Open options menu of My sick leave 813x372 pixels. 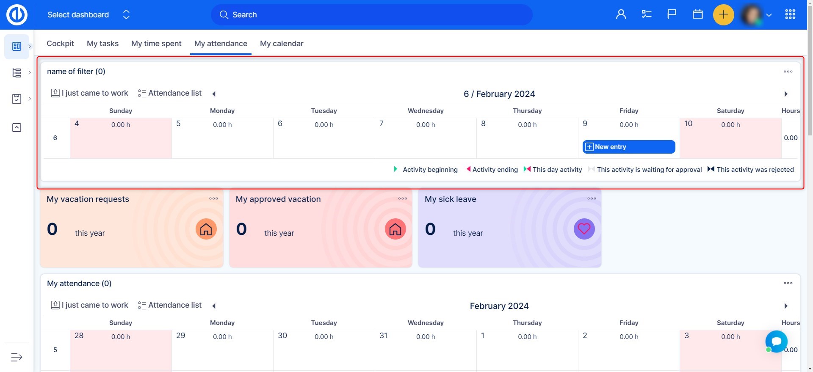point(592,198)
